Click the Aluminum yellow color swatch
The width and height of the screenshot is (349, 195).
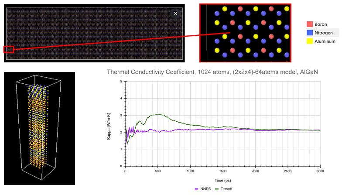click(310, 41)
